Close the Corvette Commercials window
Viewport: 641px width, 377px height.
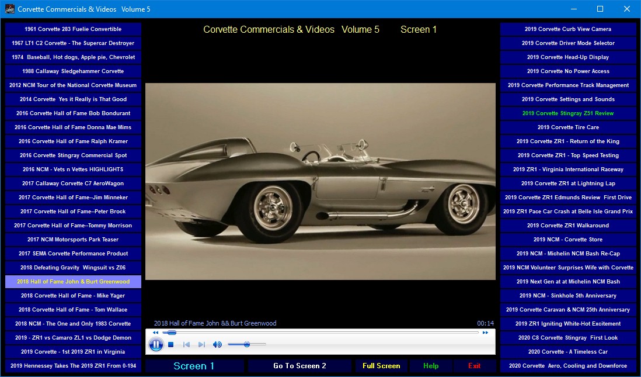[626, 9]
